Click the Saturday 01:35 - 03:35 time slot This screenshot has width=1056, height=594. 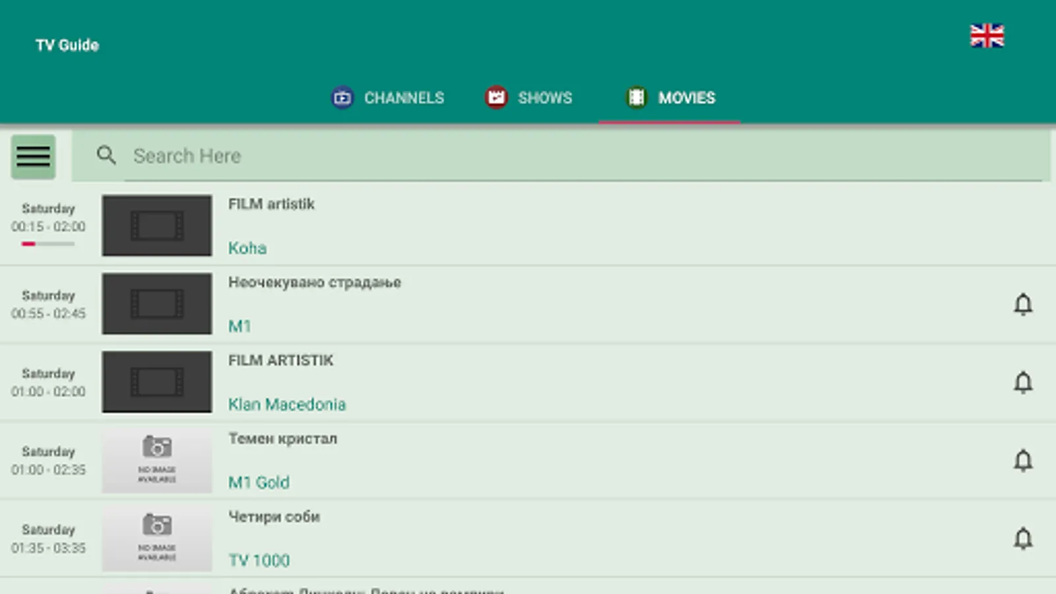click(48, 539)
